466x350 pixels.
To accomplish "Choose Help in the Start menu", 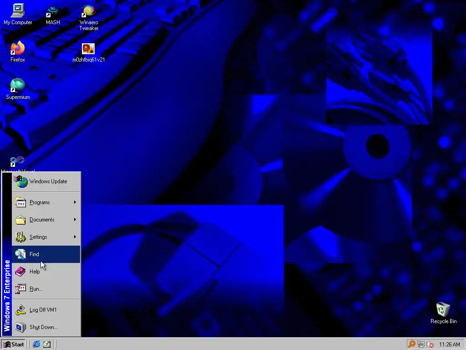I will click(46, 272).
